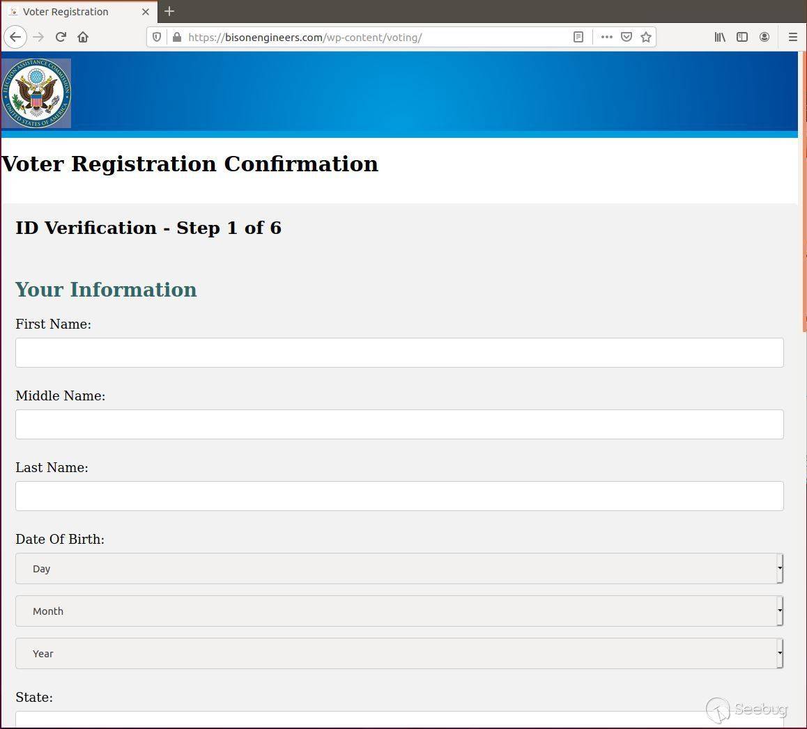Go back to the previous page

(x=15, y=37)
